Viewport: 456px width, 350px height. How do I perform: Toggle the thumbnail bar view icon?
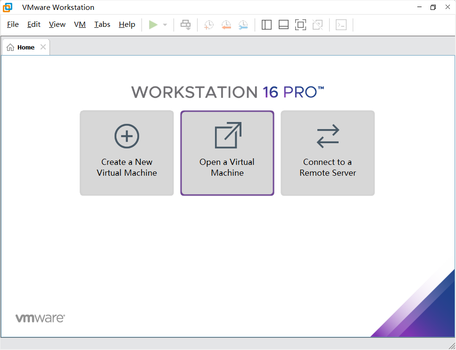pyautogui.click(x=283, y=24)
